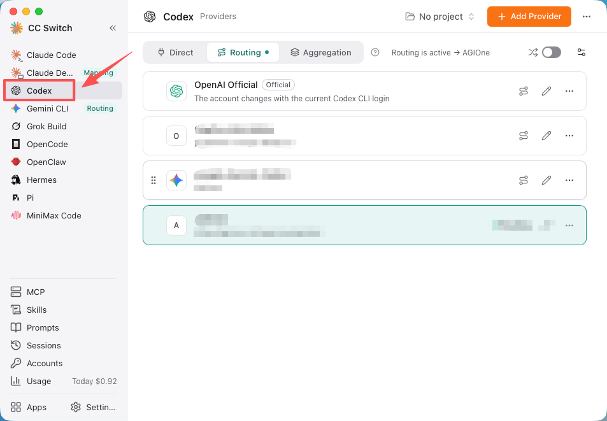607x421 pixels.
Task: Switch to the Direct tab
Action: [175, 52]
